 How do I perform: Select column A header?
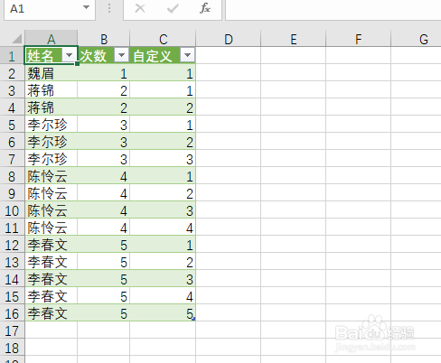[51, 39]
